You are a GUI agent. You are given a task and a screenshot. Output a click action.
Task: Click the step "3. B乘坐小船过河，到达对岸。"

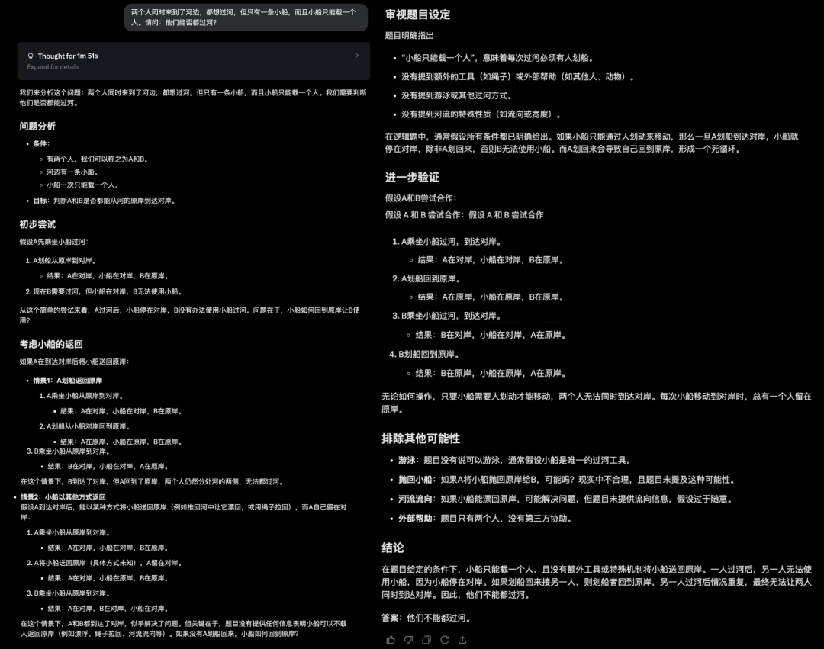(446, 316)
